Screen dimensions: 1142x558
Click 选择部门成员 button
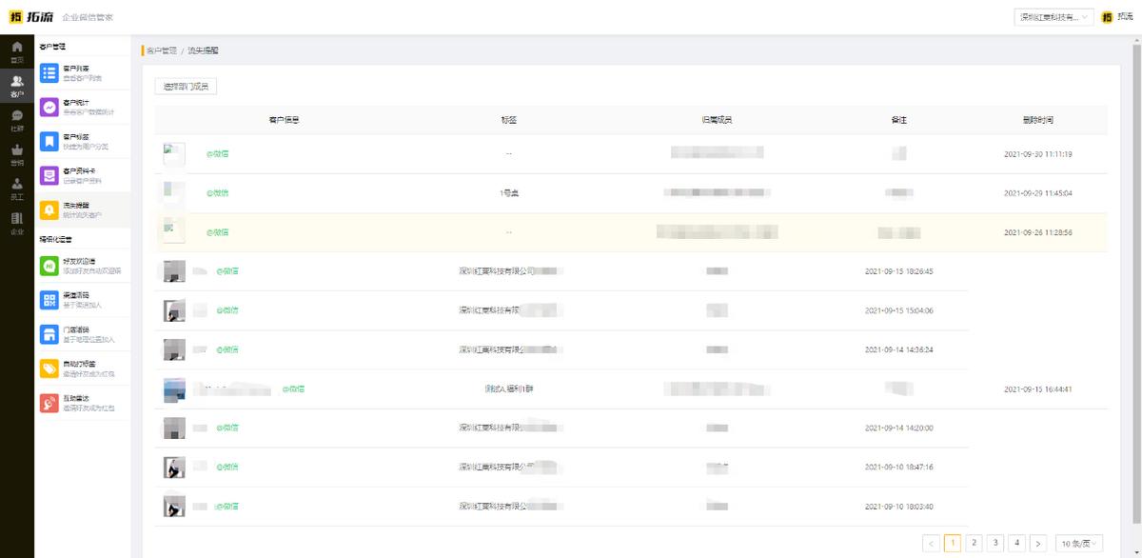(x=187, y=87)
